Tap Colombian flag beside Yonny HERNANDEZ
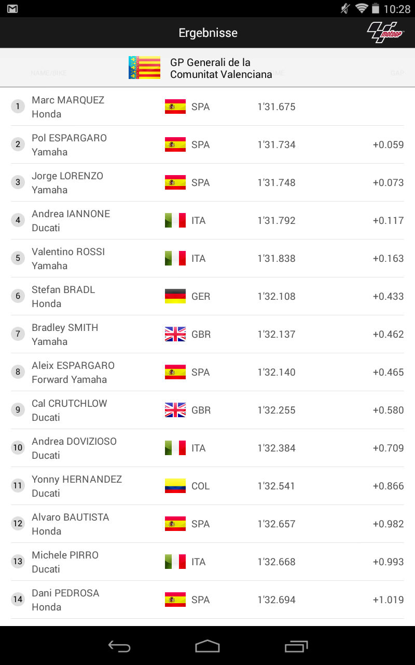 175,486
